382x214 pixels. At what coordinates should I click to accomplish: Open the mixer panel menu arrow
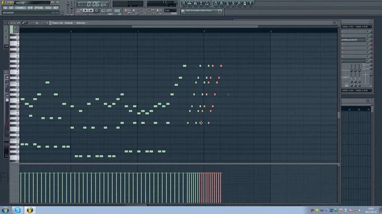tap(371, 22)
